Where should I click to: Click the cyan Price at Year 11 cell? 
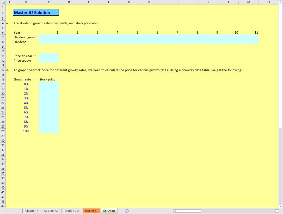point(49,56)
